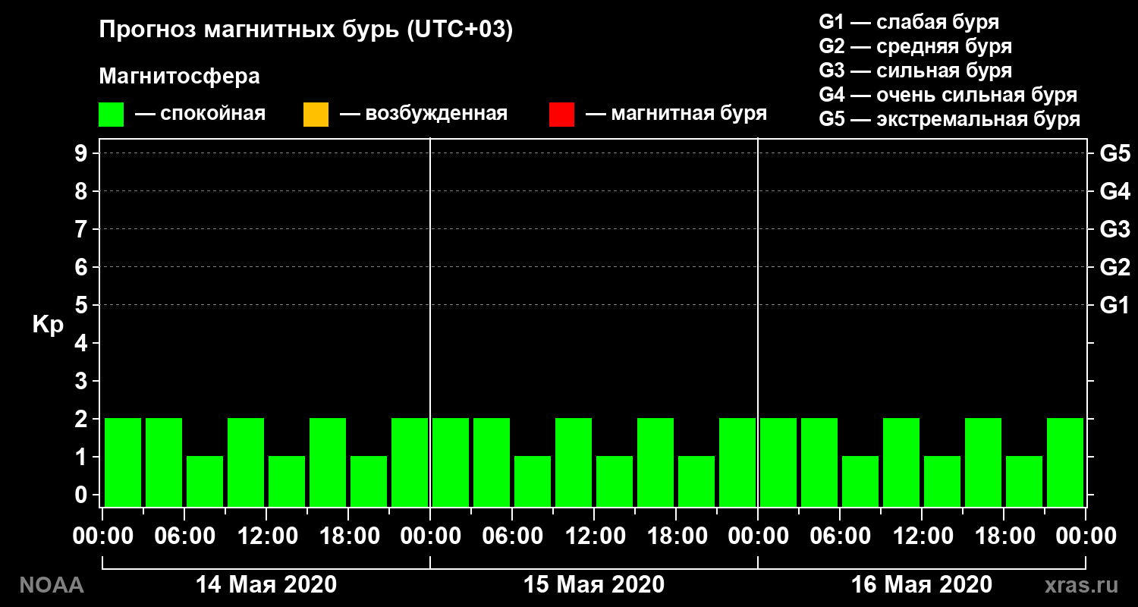Click the 'G4' label on right axis
This screenshot has height=607, width=1138.
[1114, 191]
